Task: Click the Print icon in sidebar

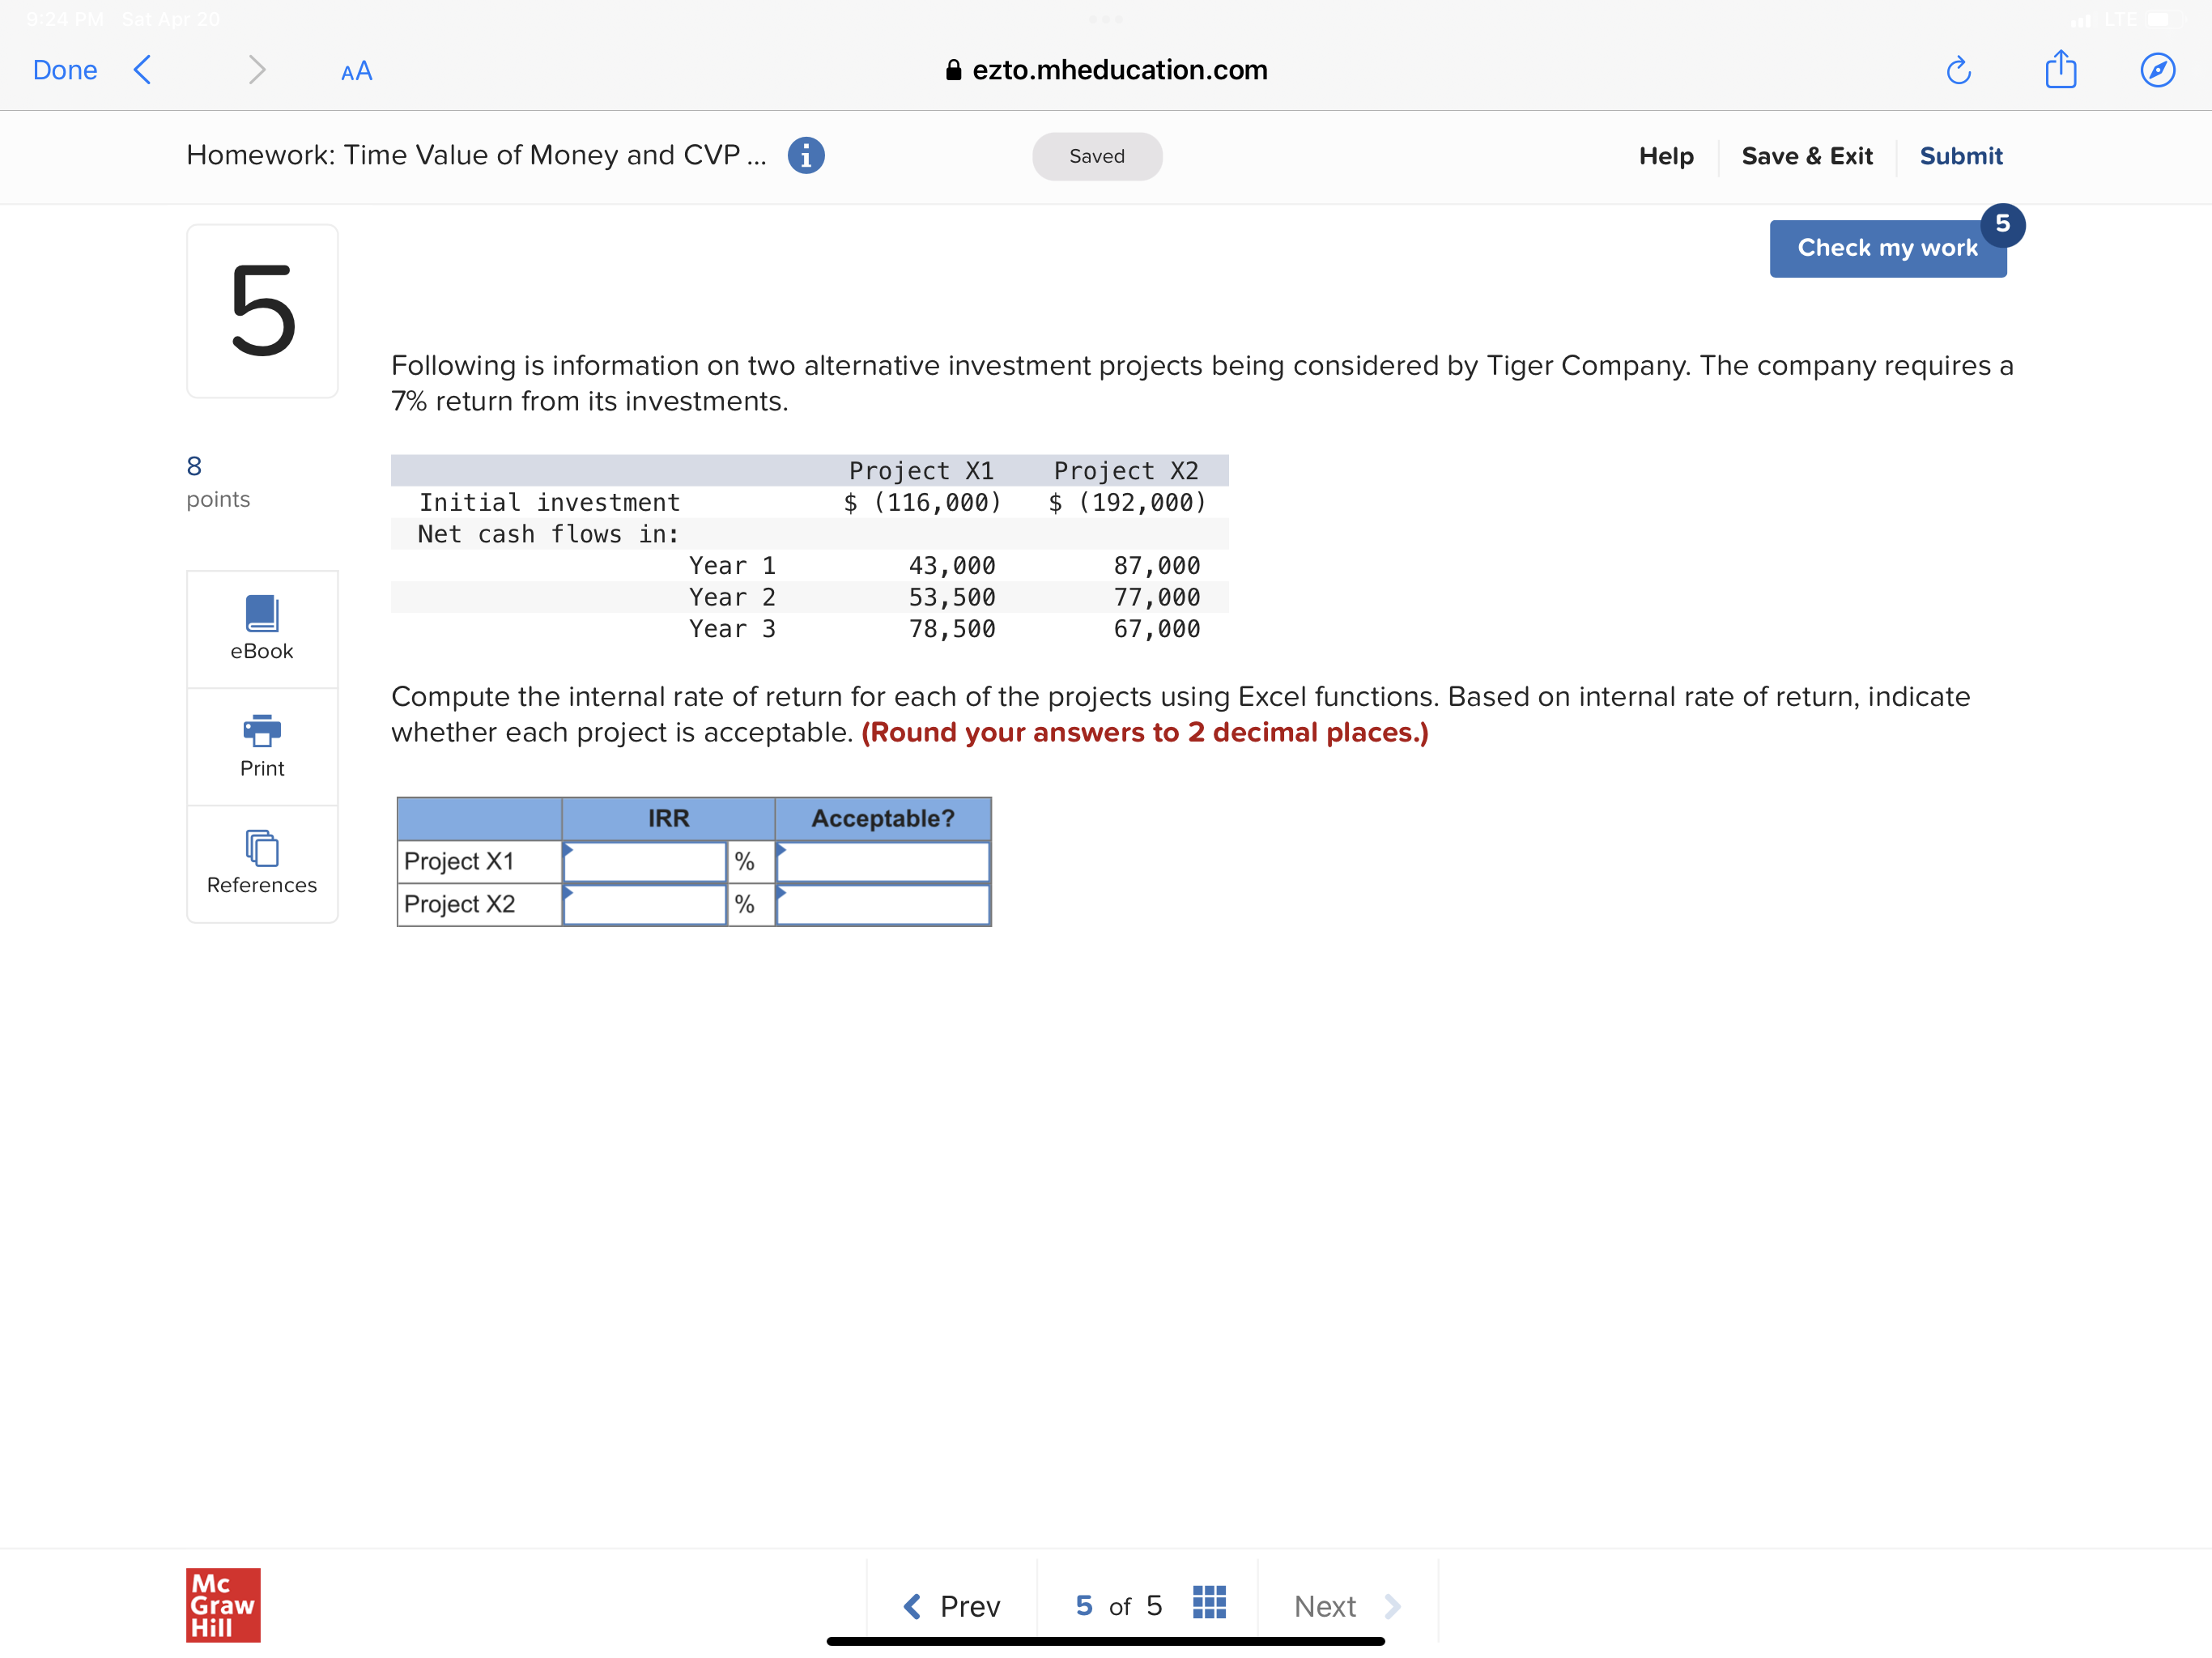Action: (x=261, y=730)
